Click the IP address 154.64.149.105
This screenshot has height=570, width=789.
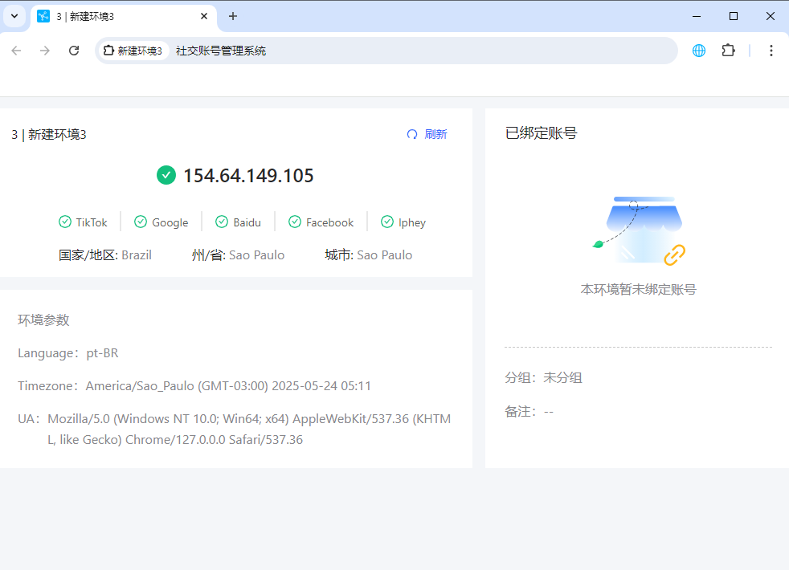tap(248, 176)
